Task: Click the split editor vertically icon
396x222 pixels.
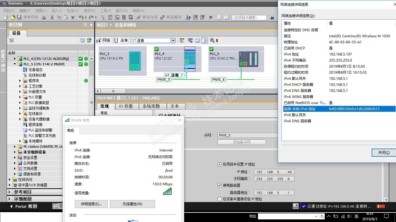Action: point(226,17)
